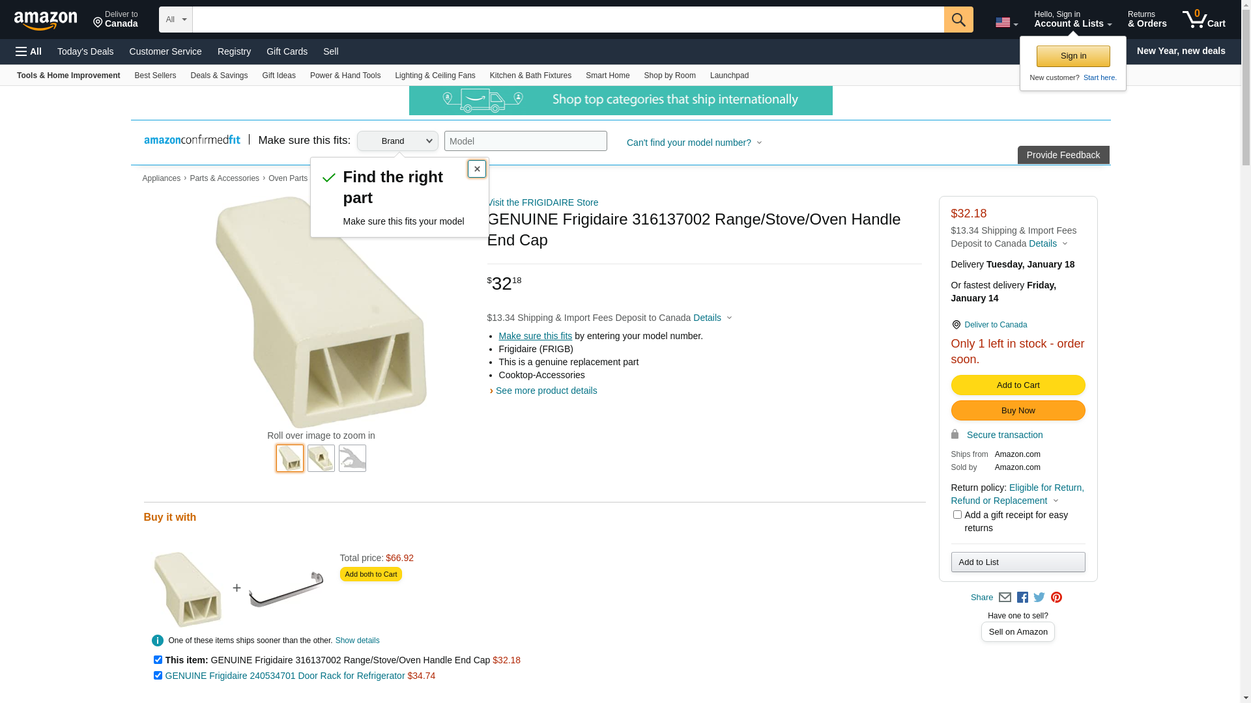Uncheck the Door Rack for Refrigerator checkbox
Screen dimensions: 1251x703
coord(158,676)
